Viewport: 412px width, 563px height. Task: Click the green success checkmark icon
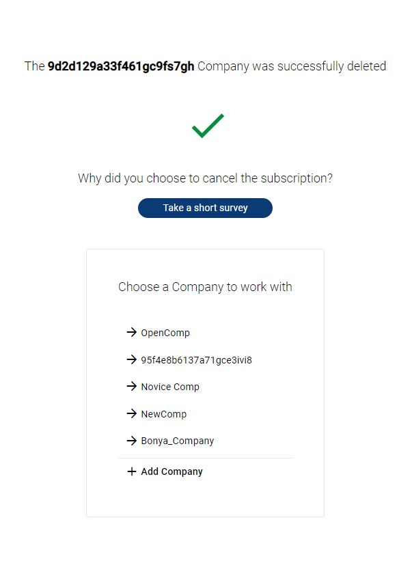tap(208, 126)
